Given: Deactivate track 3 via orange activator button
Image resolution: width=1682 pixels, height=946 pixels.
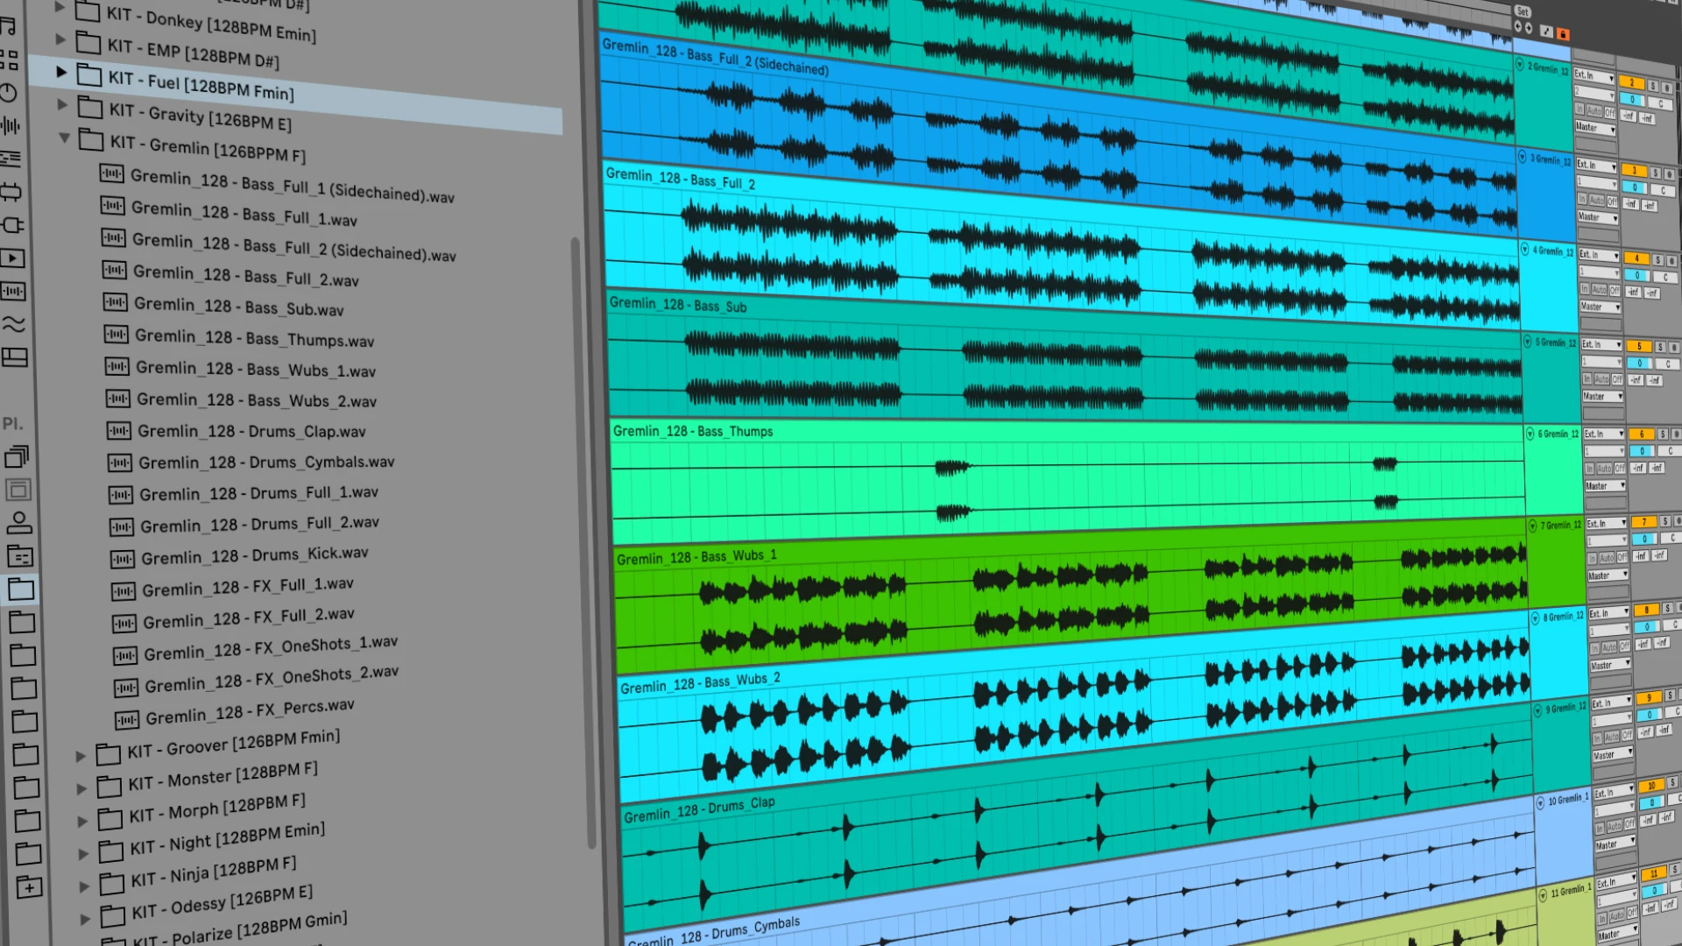Looking at the screenshot, I should (x=1633, y=171).
